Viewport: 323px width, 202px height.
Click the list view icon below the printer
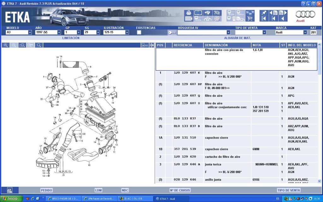point(189,19)
